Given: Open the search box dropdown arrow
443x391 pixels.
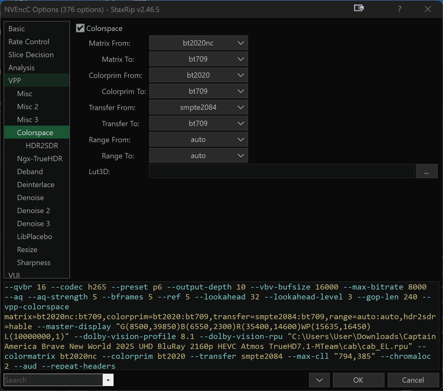Looking at the screenshot, I should (x=108, y=380).
